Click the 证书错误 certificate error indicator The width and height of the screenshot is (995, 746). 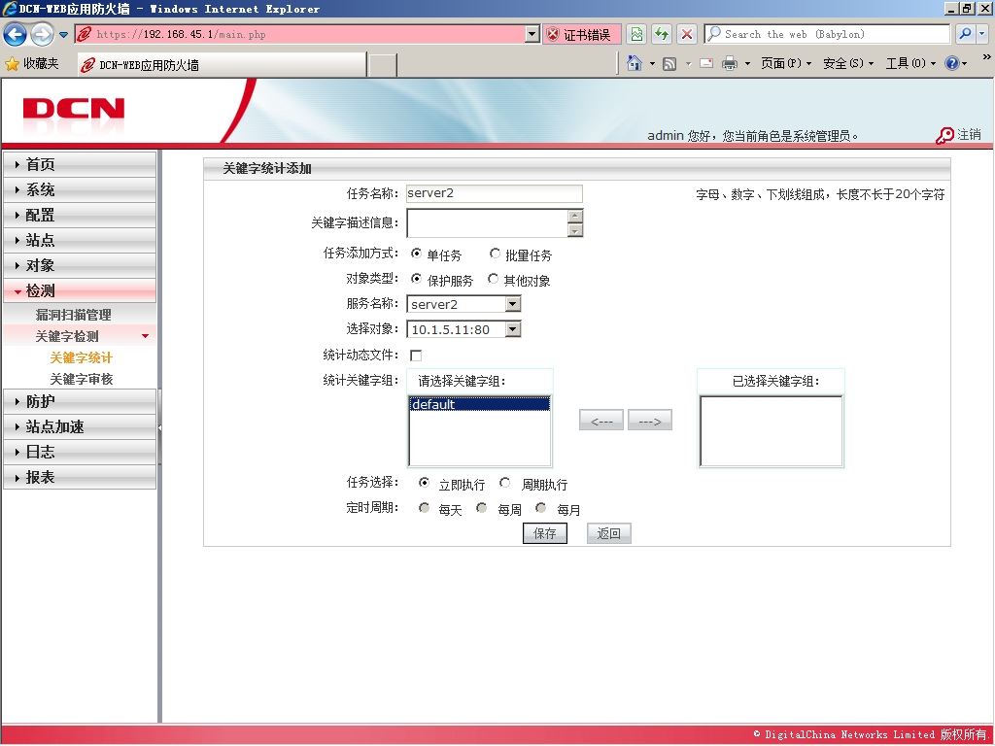click(x=581, y=34)
